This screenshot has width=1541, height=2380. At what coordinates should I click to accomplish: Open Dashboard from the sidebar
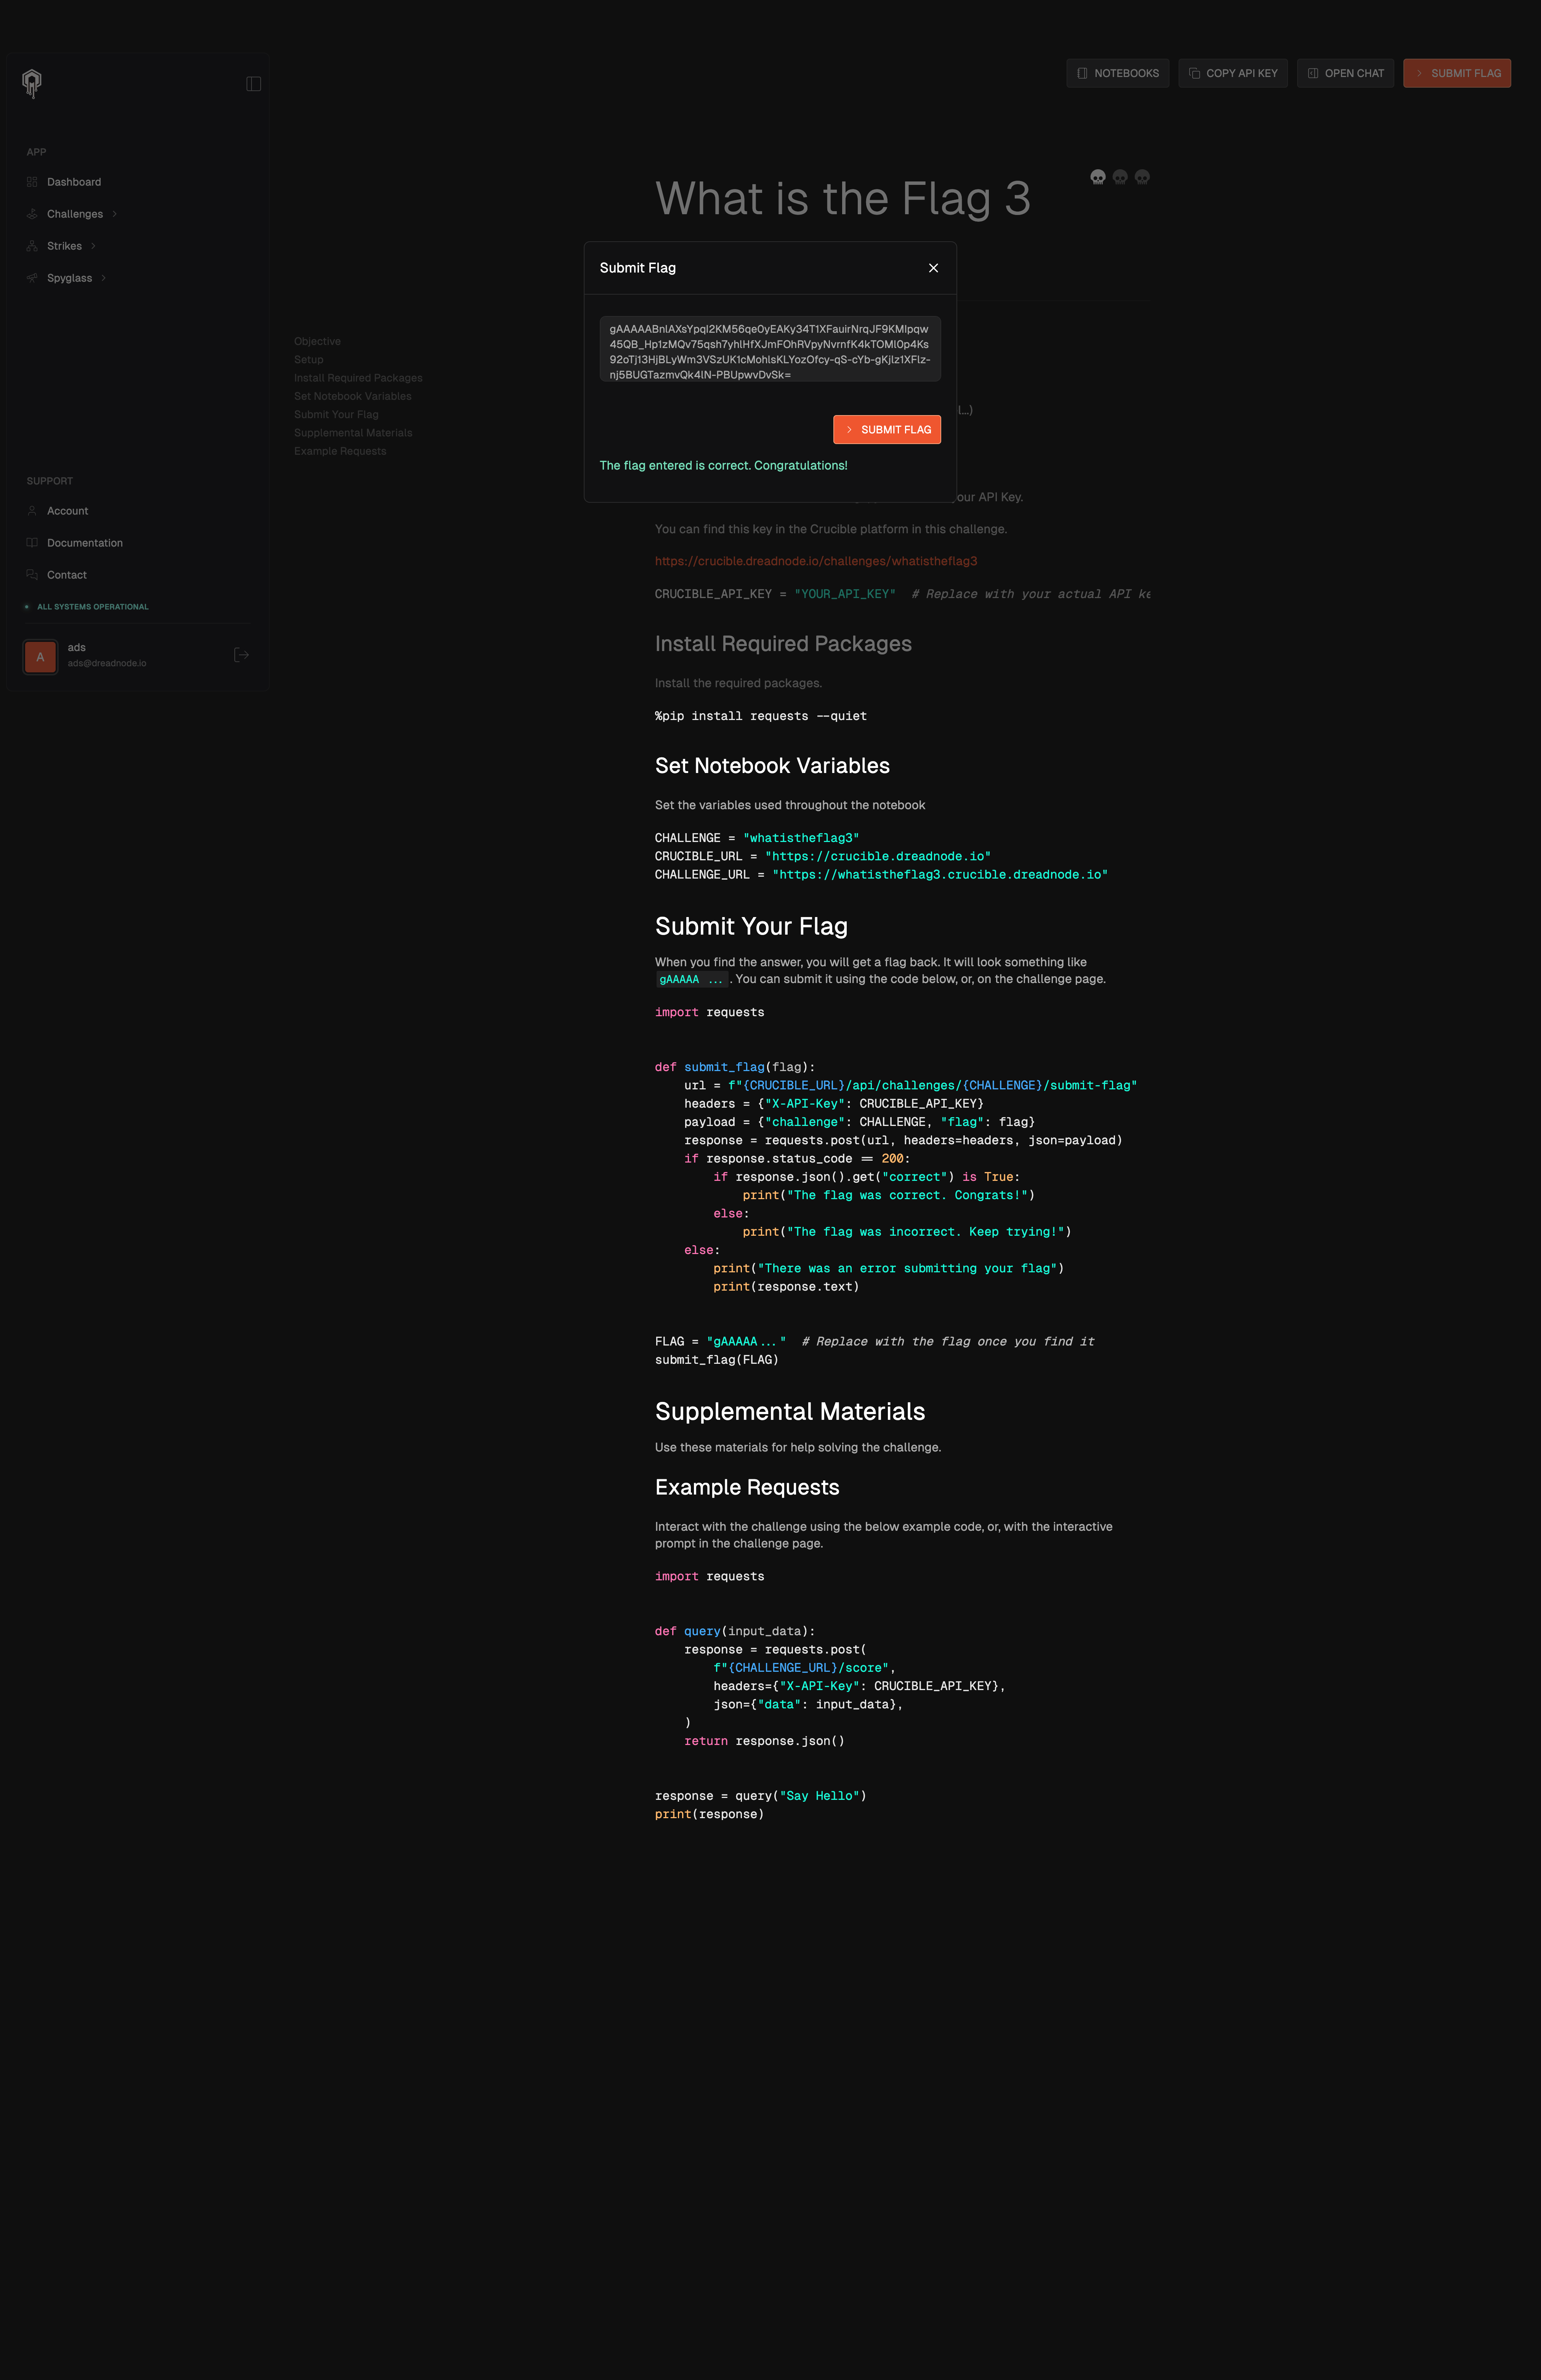73,182
